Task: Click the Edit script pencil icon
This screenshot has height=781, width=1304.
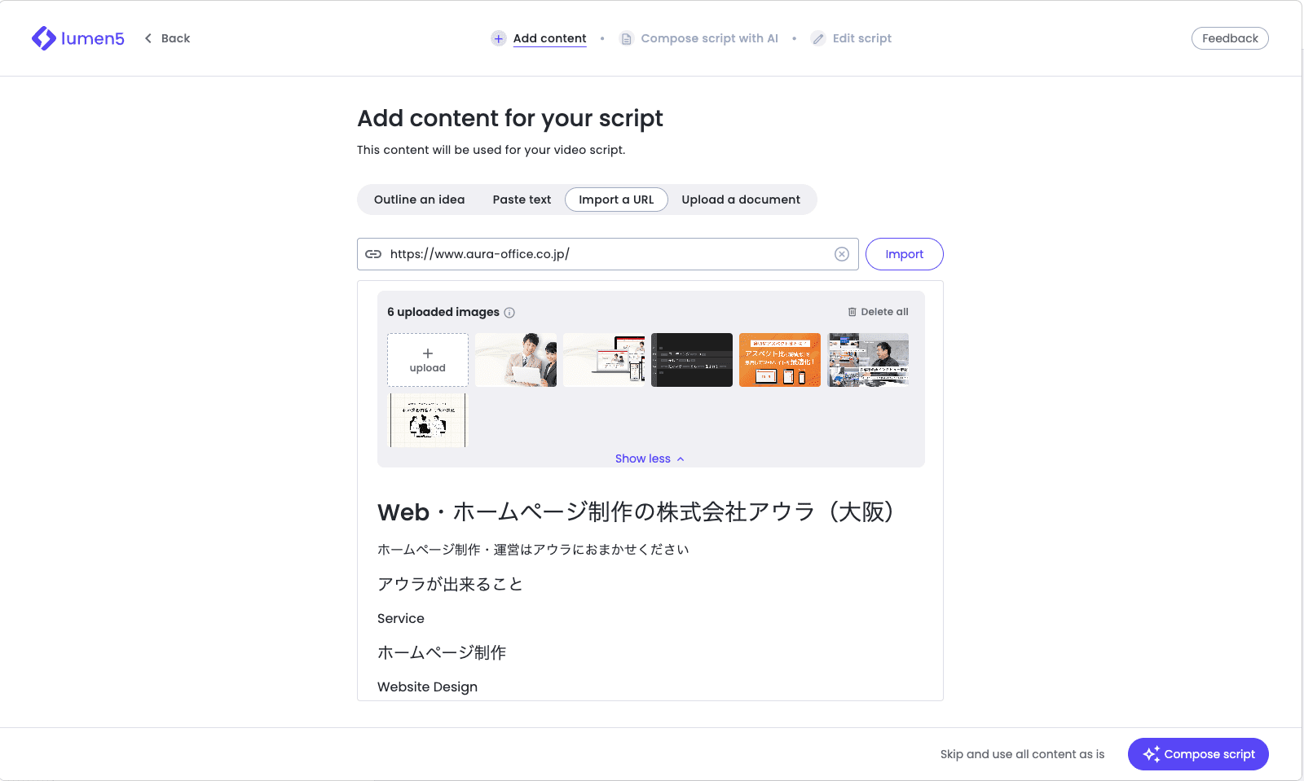Action: (x=818, y=38)
